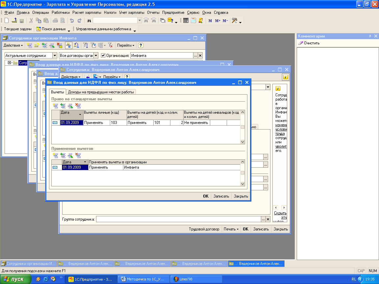Click the personal deduction code 103 cell
379x284 pixels.
[x=118, y=123]
